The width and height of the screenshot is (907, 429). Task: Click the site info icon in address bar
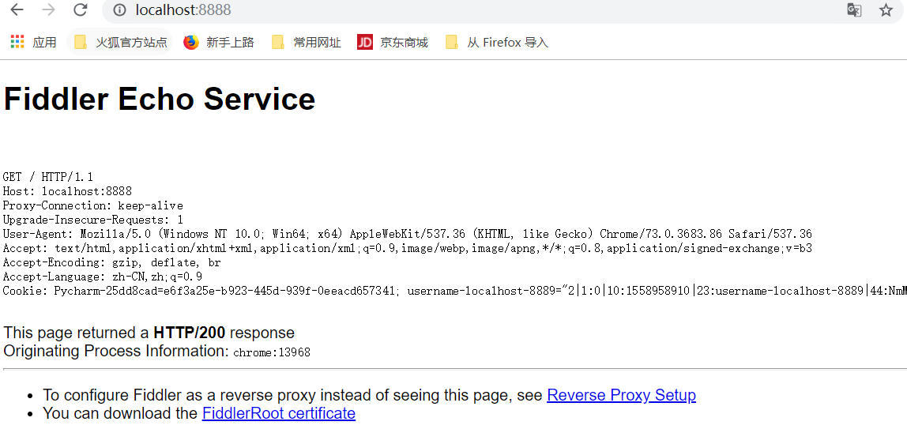[x=119, y=9]
